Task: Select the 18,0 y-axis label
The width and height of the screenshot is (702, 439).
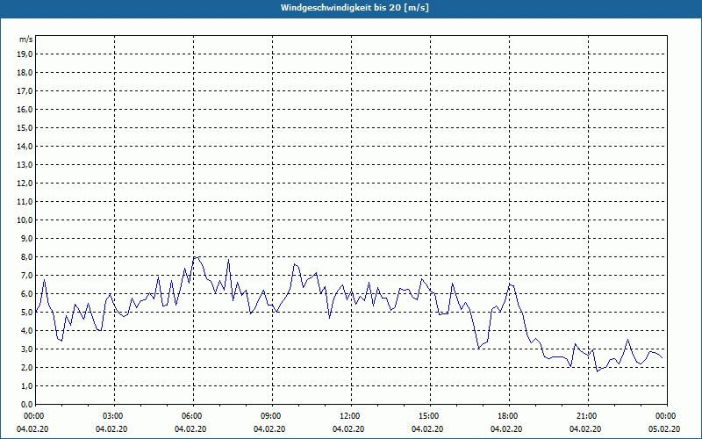Action: tap(25, 73)
